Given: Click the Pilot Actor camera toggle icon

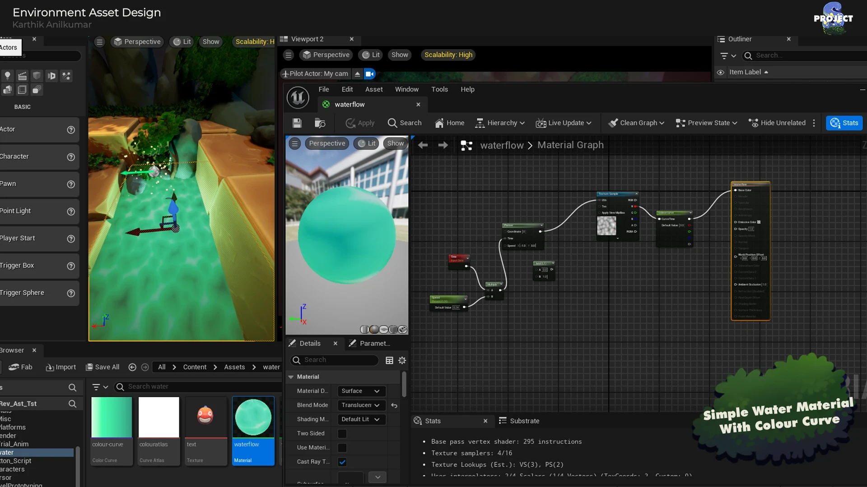Looking at the screenshot, I should [369, 74].
